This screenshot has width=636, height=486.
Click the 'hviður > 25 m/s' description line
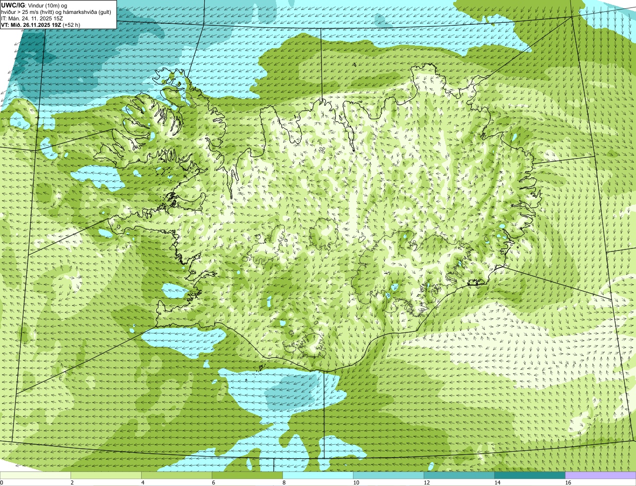click(56, 11)
